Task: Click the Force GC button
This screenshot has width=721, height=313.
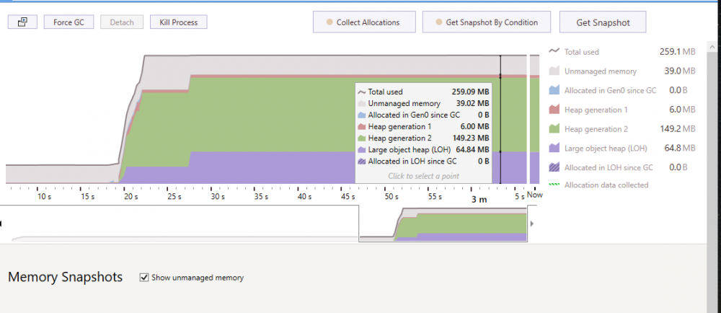Action: pyautogui.click(x=68, y=22)
